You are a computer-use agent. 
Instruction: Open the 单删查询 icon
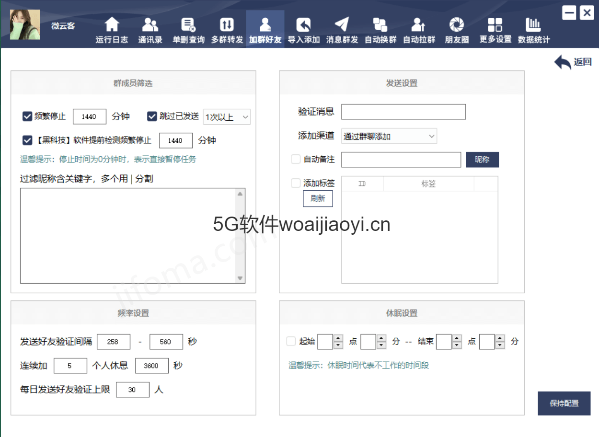188,25
